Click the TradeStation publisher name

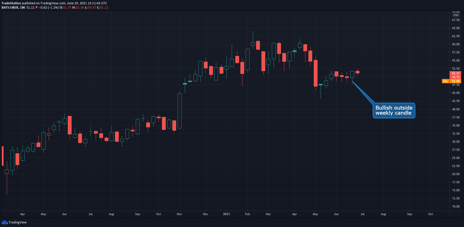(x=11, y=3)
